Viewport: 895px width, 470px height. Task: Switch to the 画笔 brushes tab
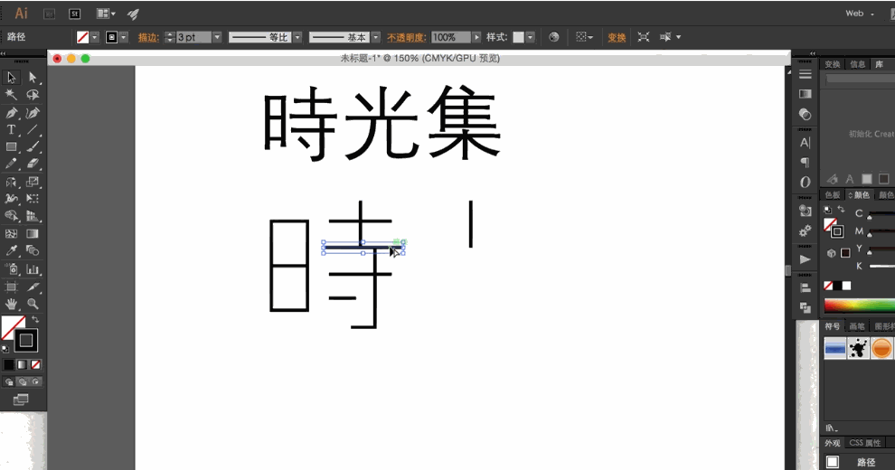tap(857, 326)
